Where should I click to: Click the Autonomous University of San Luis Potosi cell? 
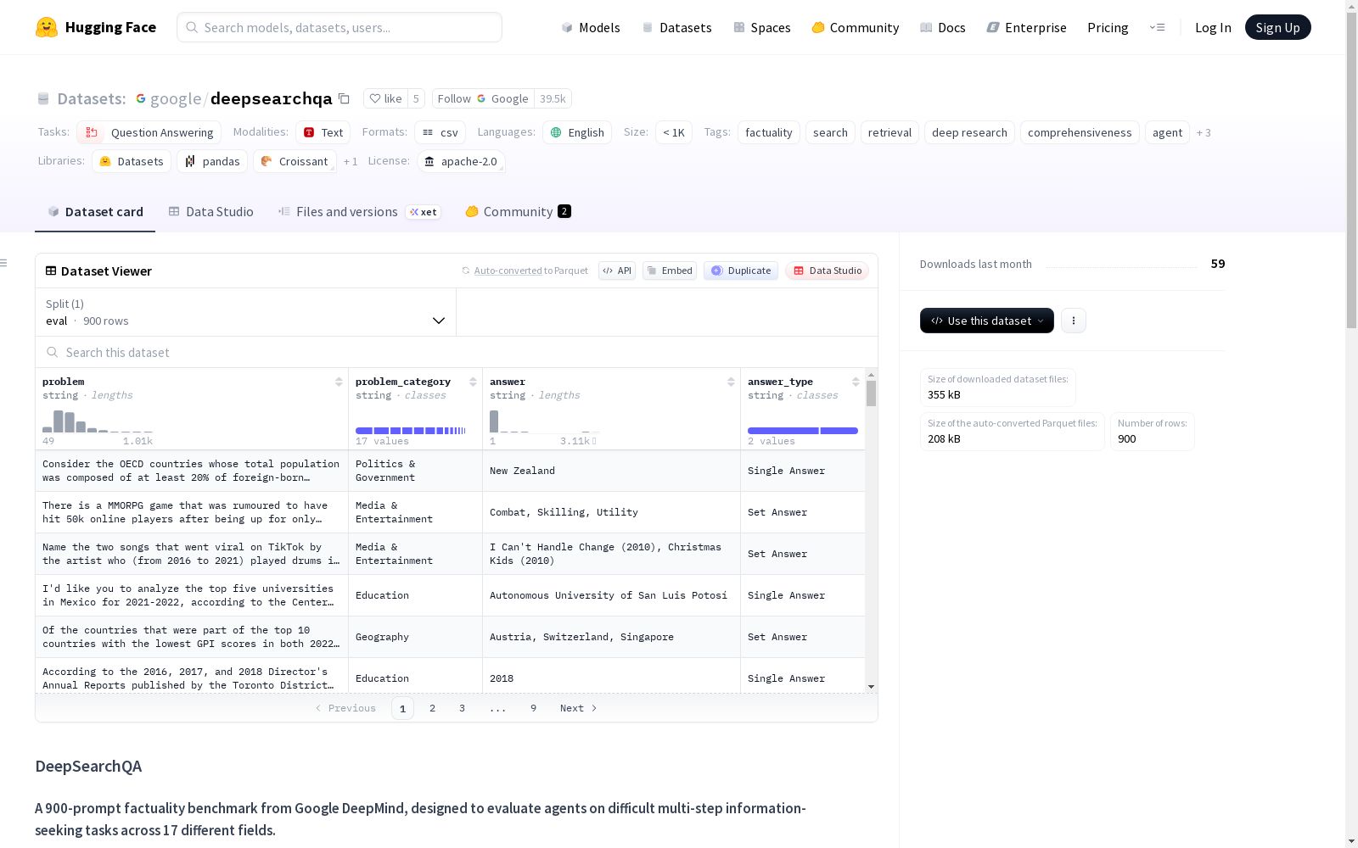pyautogui.click(x=611, y=595)
